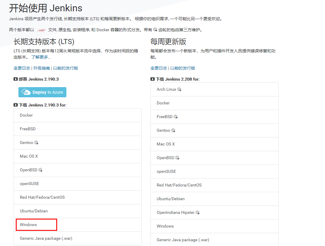
Task: Select Ubuntu/Debian in the LTS list
Action: [78, 211]
